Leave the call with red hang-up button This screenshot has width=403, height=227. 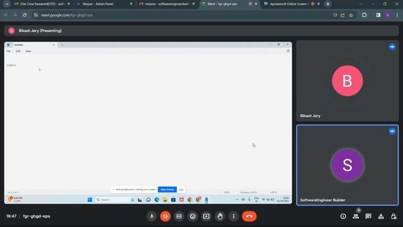pyautogui.click(x=249, y=216)
